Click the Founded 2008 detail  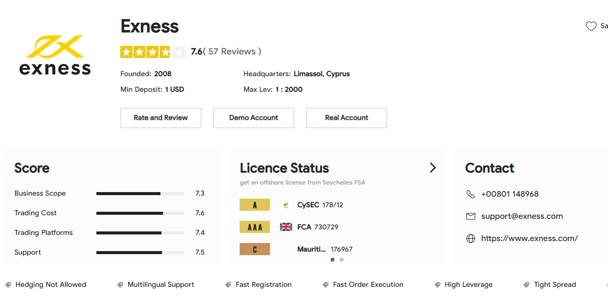coord(146,74)
